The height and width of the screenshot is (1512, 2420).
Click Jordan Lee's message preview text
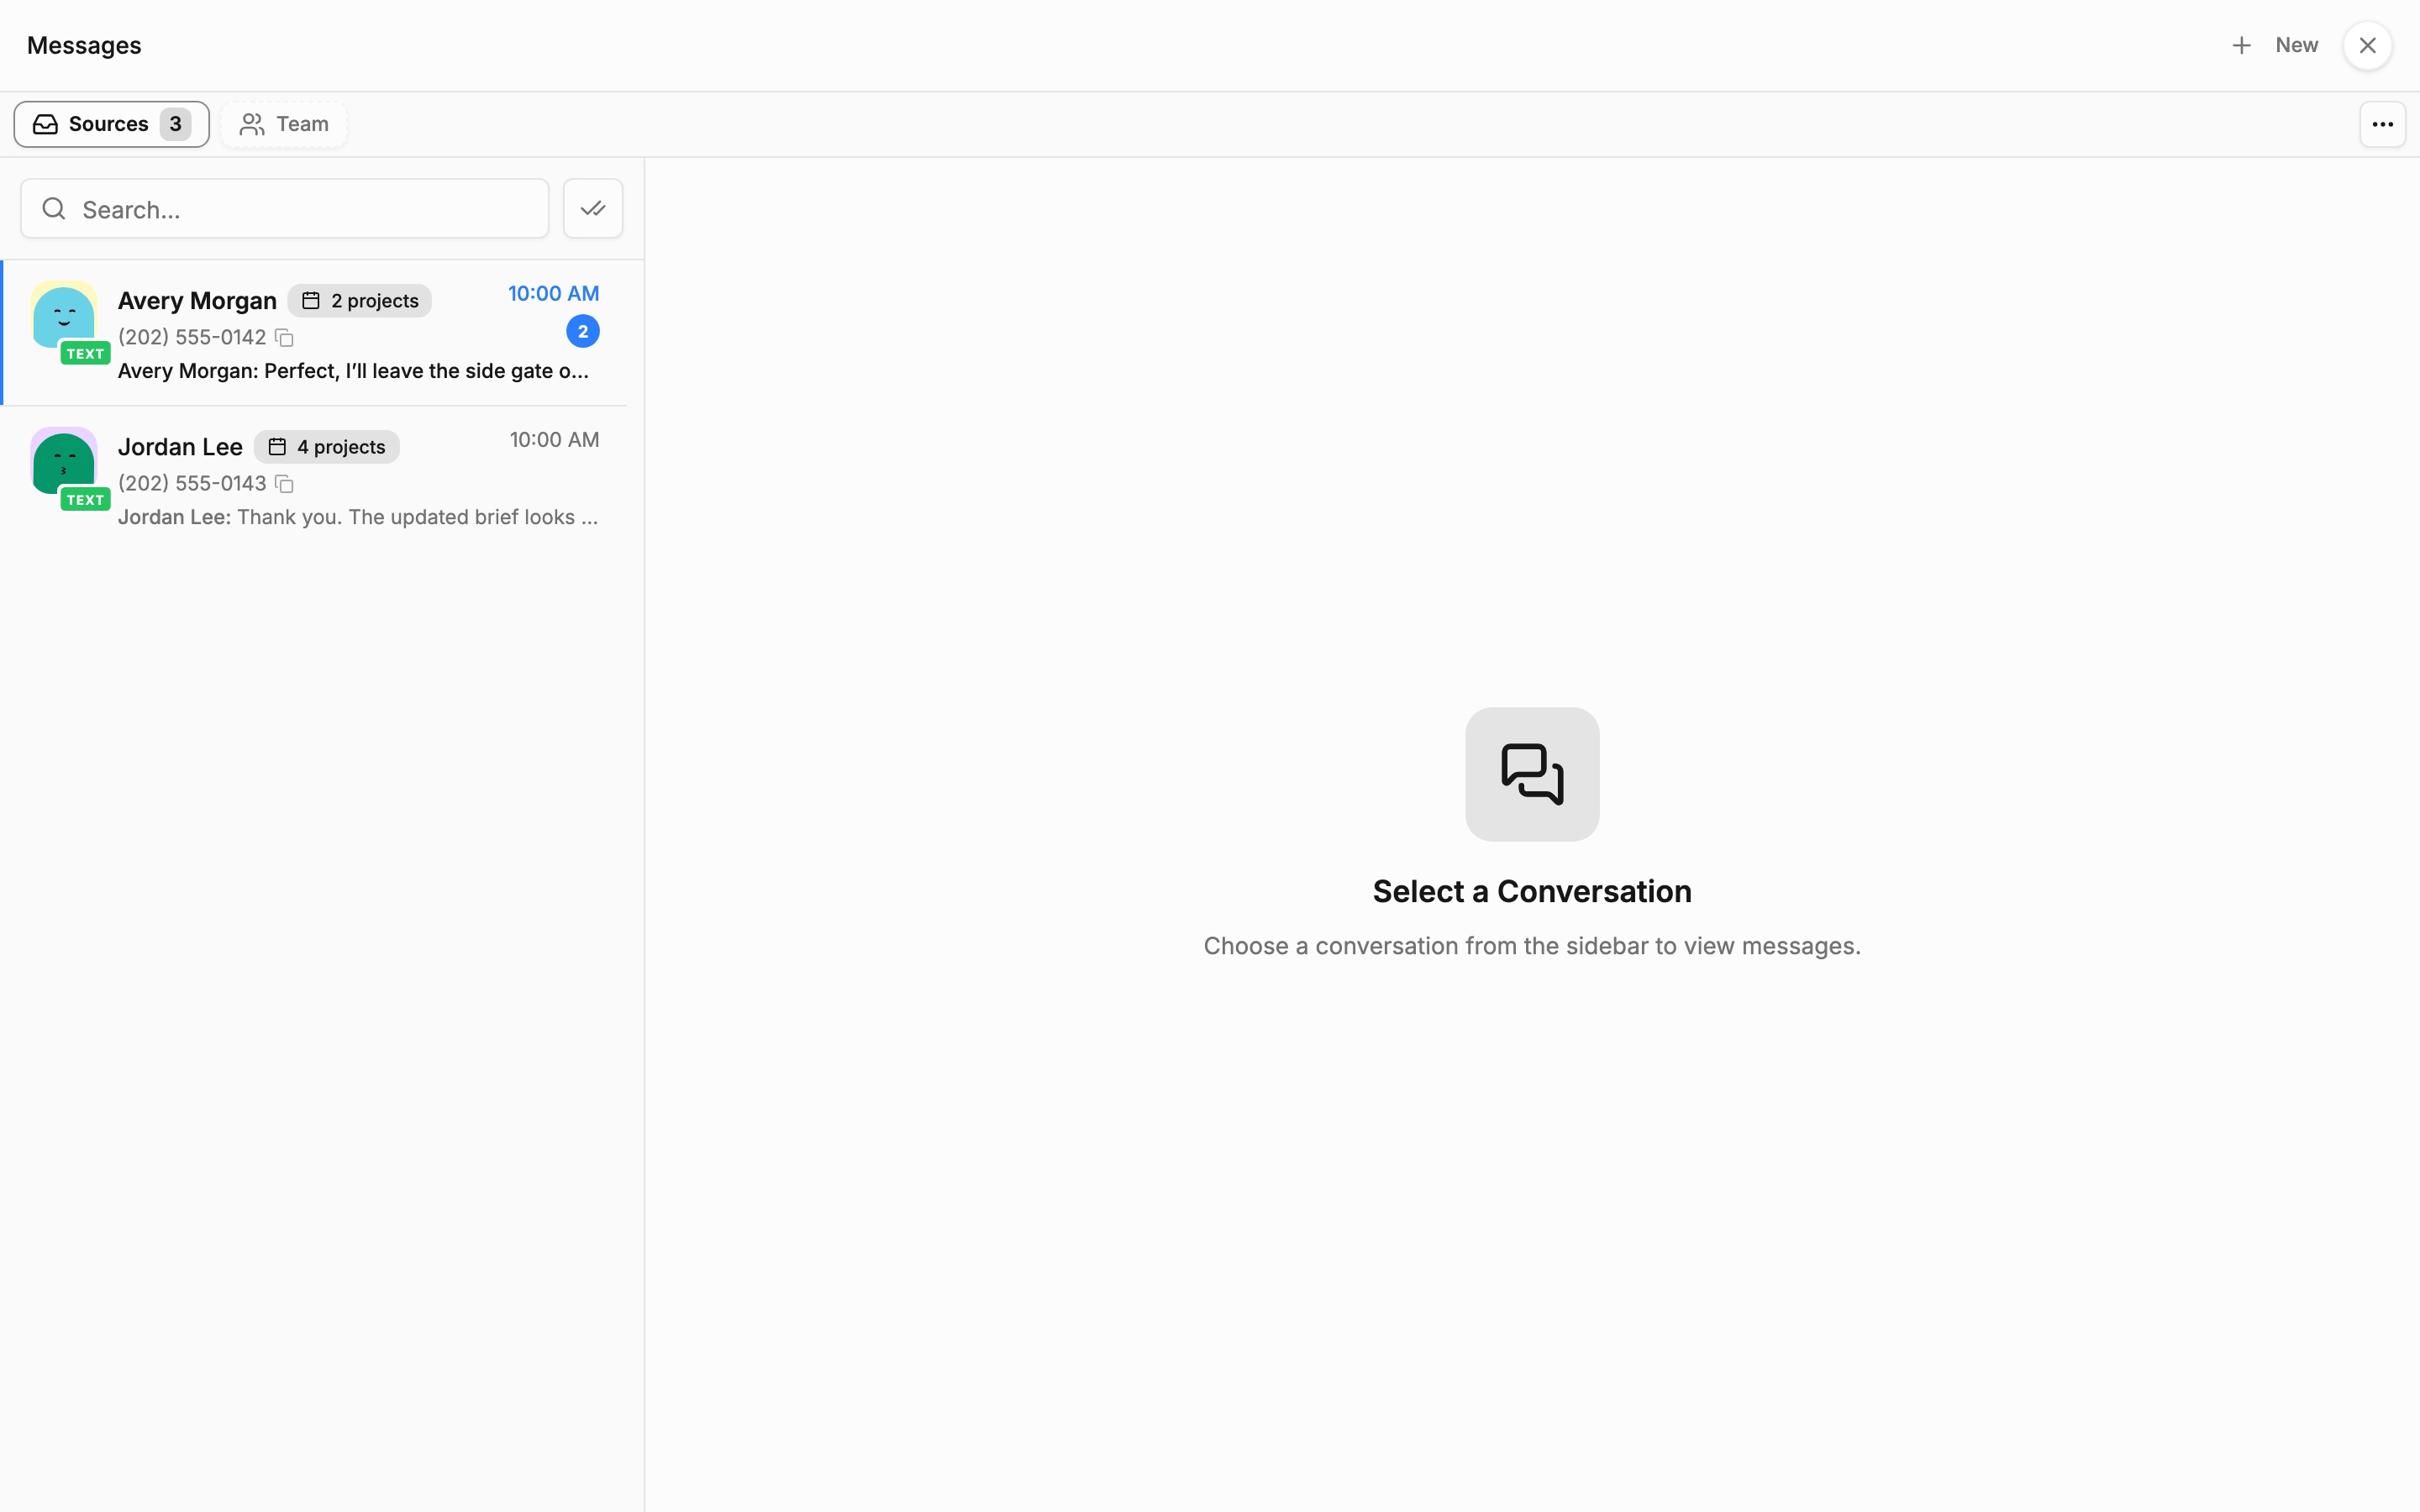point(358,517)
